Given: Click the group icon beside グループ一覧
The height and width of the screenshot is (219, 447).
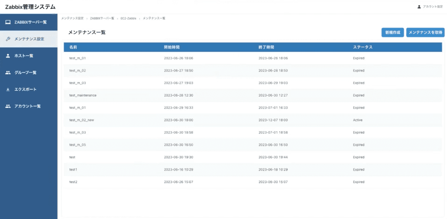Looking at the screenshot, I should (8, 73).
